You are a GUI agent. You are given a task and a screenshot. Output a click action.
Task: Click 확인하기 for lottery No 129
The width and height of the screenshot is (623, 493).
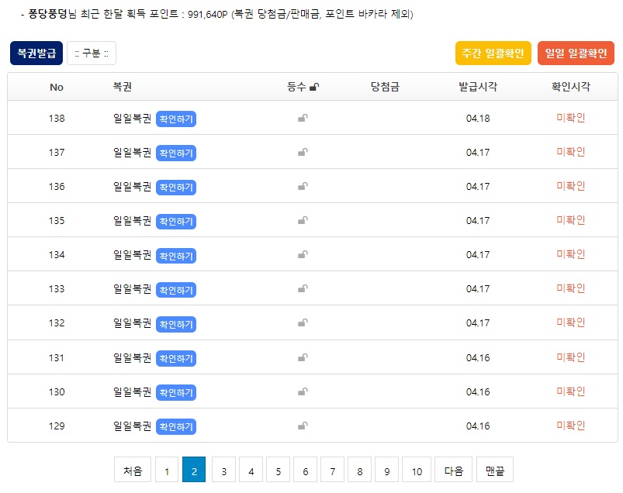(176, 426)
